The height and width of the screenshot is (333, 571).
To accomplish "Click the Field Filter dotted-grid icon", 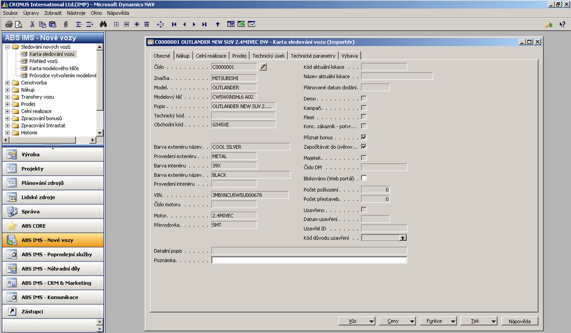I will [x=116, y=24].
